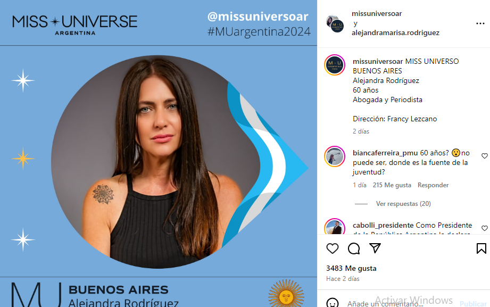The width and height of the screenshot is (490, 307).
Task: Open biancaferreira_pmu's profile avatar
Action: 334,156
